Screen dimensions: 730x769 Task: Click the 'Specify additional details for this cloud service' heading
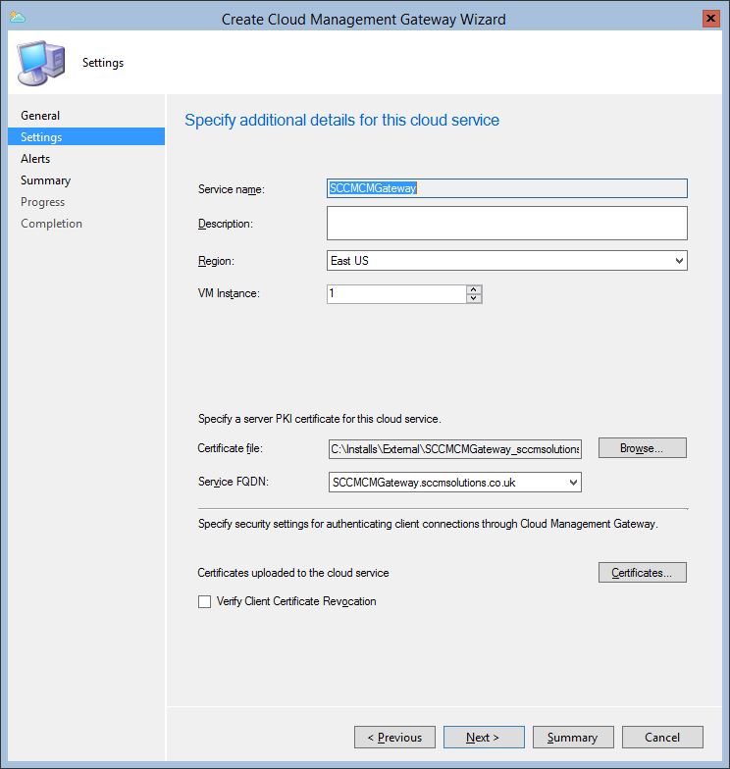341,120
